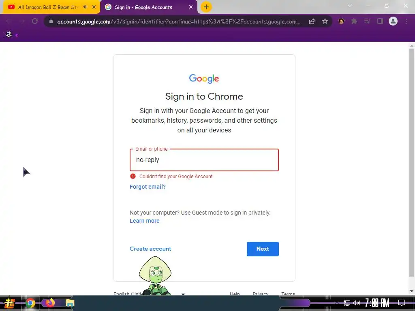Open the media controls toolbar icon

coord(367,21)
